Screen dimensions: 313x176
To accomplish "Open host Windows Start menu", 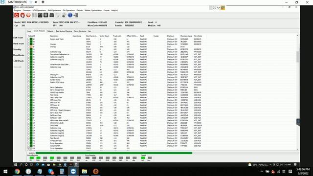I will 5,172.
